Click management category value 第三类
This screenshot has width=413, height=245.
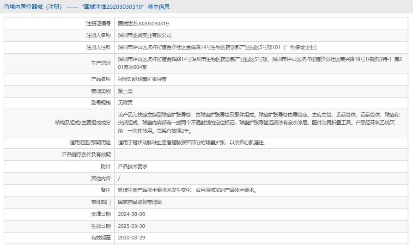pyautogui.click(x=125, y=91)
